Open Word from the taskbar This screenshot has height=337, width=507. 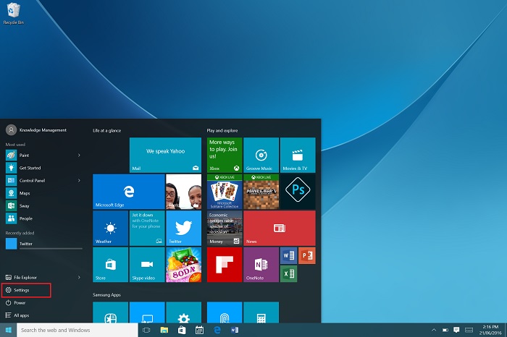coord(235,330)
